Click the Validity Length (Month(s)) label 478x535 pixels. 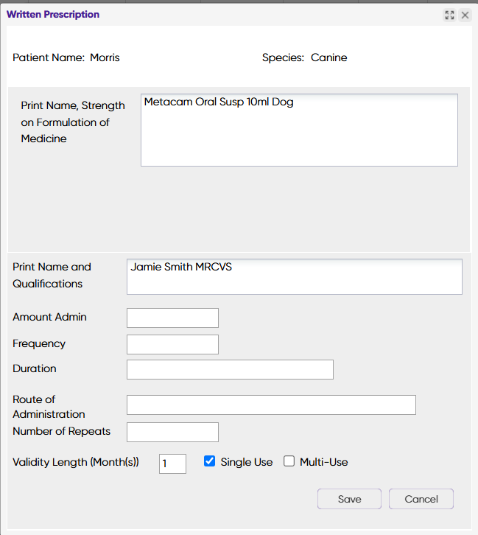[x=76, y=462]
